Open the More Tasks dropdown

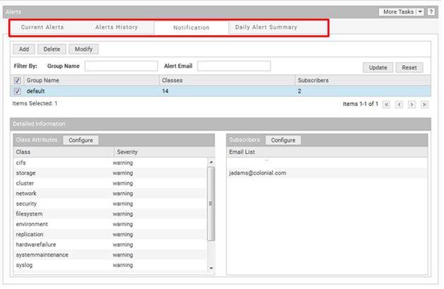[402, 12]
